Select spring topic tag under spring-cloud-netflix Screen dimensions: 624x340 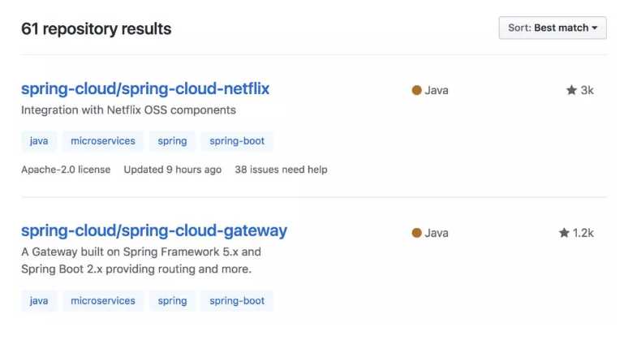[x=172, y=141]
